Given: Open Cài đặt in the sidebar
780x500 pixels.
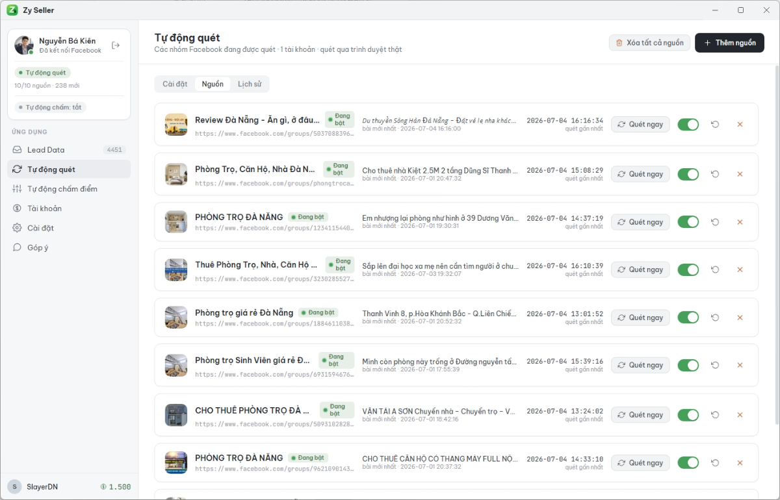Looking at the screenshot, I should tap(69, 228).
